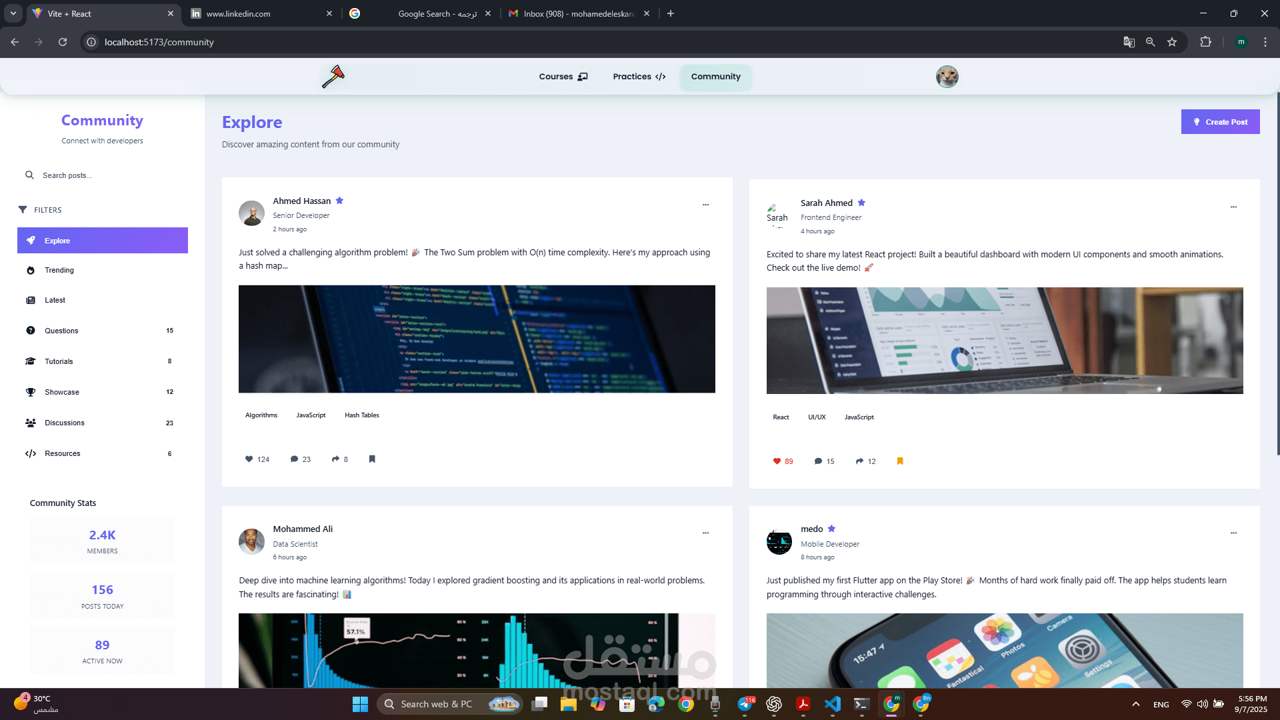Image resolution: width=1280 pixels, height=720 pixels.
Task: Select the Showcase filter with trophy icon
Action: click(61, 392)
